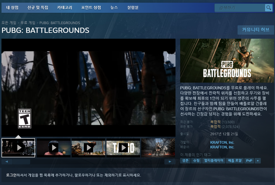
Task: Select the 배틀 로얄 tag
Action: click(x=235, y=161)
